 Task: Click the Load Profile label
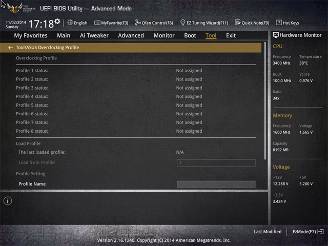point(28,143)
